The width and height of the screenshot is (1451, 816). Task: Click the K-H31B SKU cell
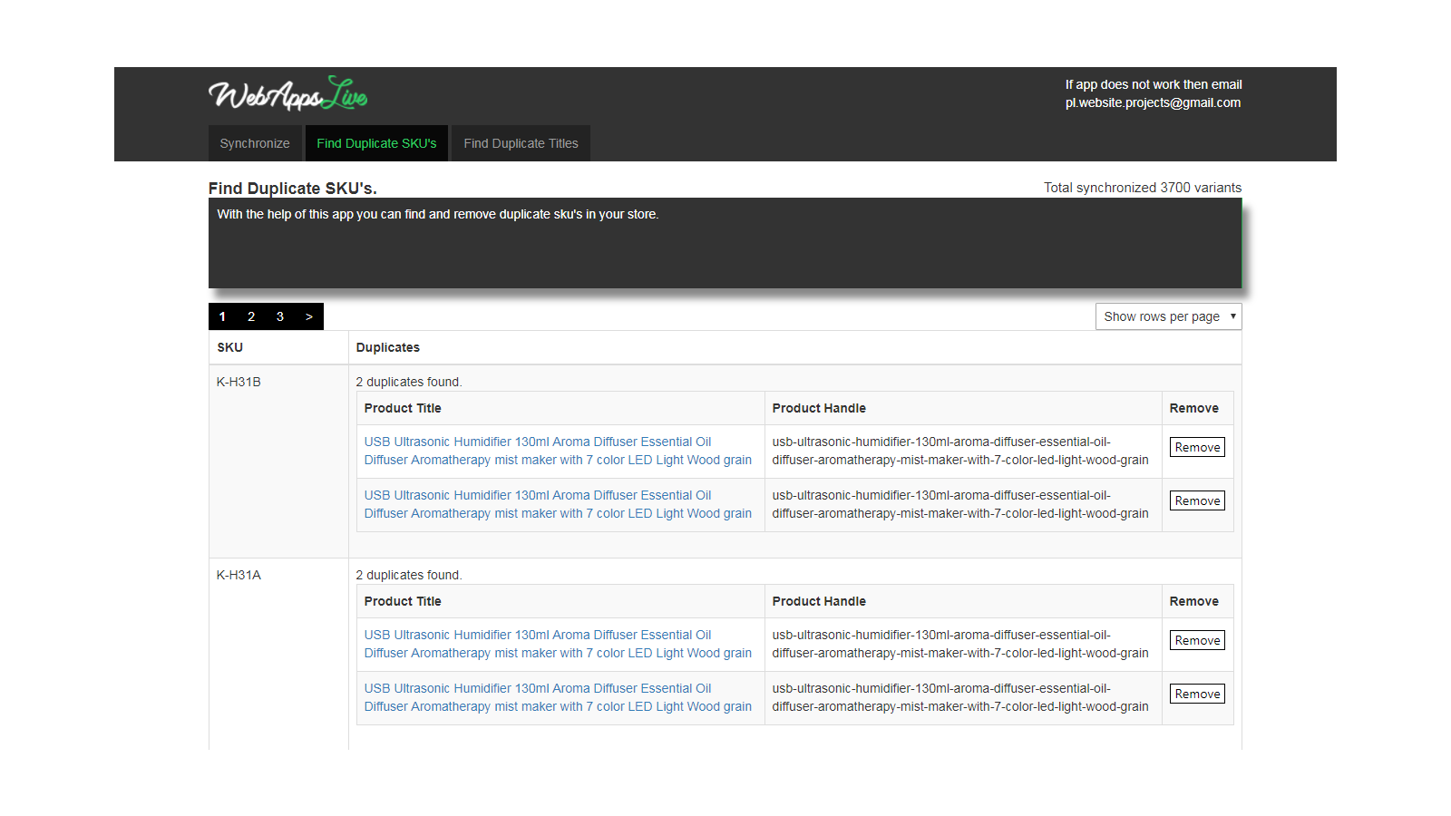click(239, 382)
